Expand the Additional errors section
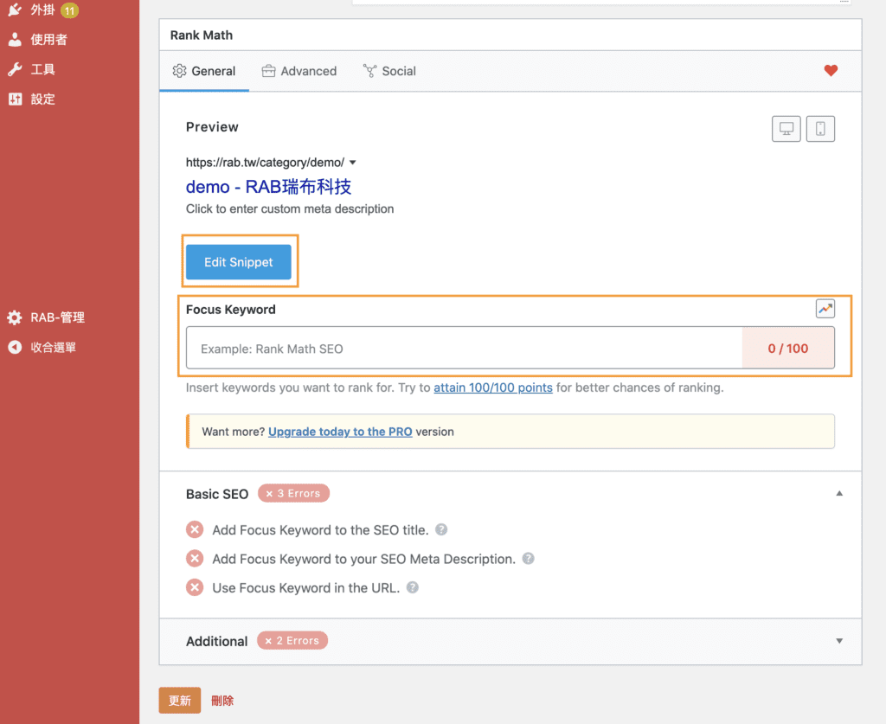 pos(838,641)
